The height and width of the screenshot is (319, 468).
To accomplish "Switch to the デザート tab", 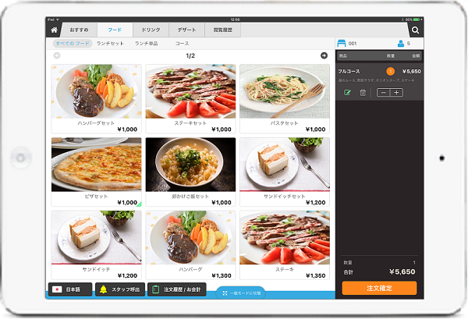I will 187,30.
